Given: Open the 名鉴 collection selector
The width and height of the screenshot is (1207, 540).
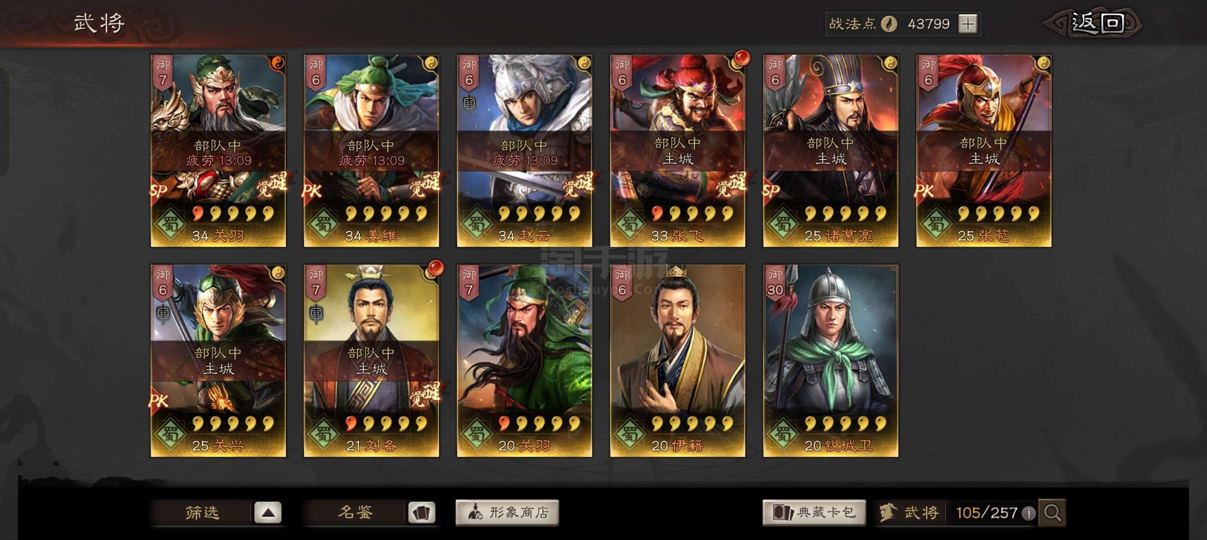Looking at the screenshot, I should (x=355, y=512).
